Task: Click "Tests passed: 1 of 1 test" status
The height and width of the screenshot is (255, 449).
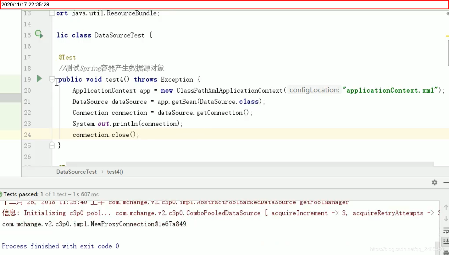Action: [35, 194]
